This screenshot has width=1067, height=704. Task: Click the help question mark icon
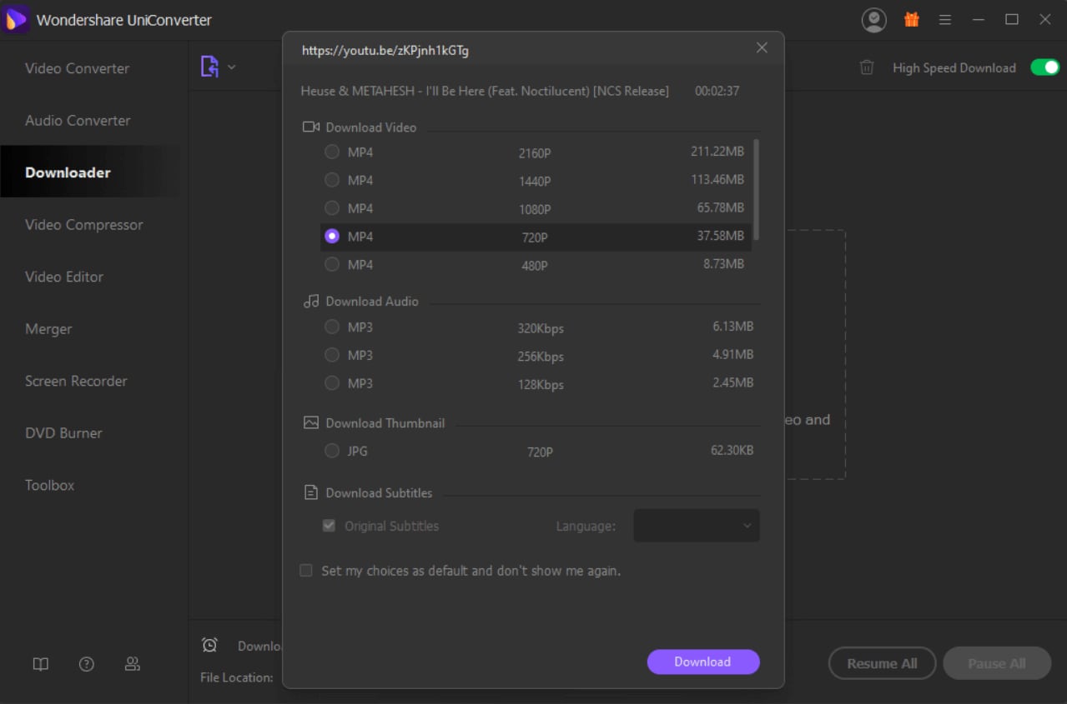(x=86, y=664)
